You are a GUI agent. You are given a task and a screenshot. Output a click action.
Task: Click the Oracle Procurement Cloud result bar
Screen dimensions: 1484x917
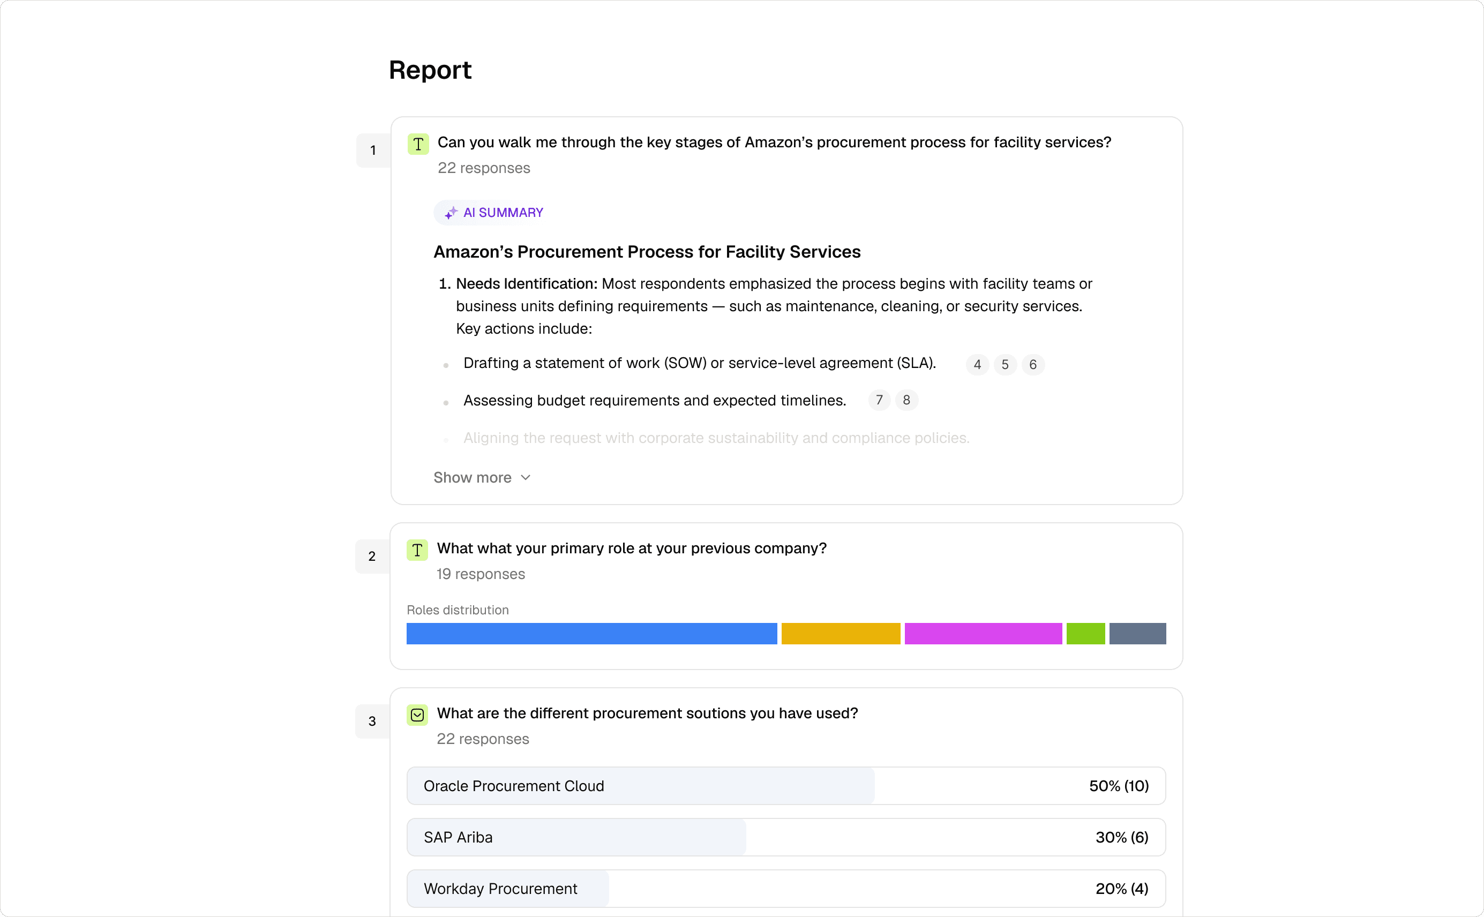[786, 786]
